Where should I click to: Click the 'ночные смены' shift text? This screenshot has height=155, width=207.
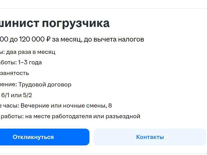pos(84,106)
